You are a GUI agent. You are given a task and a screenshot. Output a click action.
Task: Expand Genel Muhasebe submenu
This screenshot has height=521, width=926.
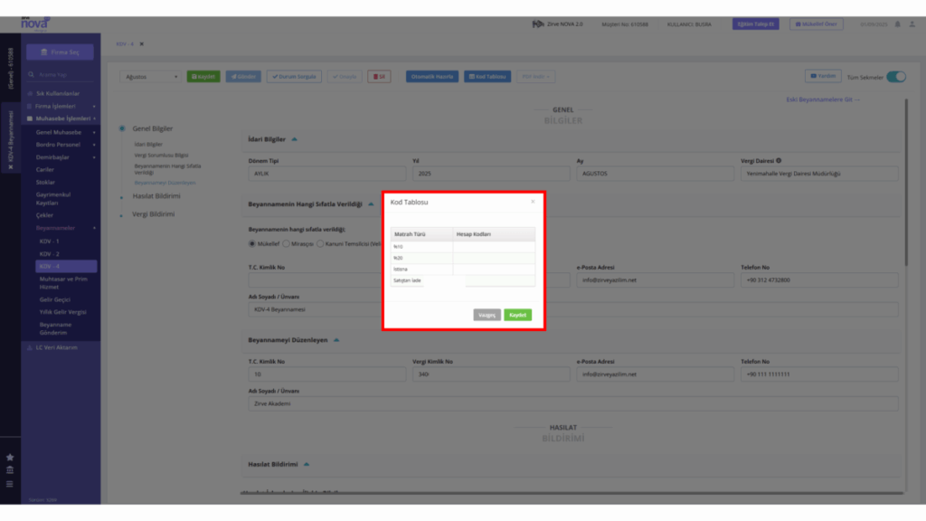65,132
